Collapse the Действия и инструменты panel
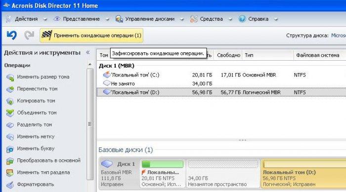This screenshot has height=192, width=346. (x=88, y=52)
